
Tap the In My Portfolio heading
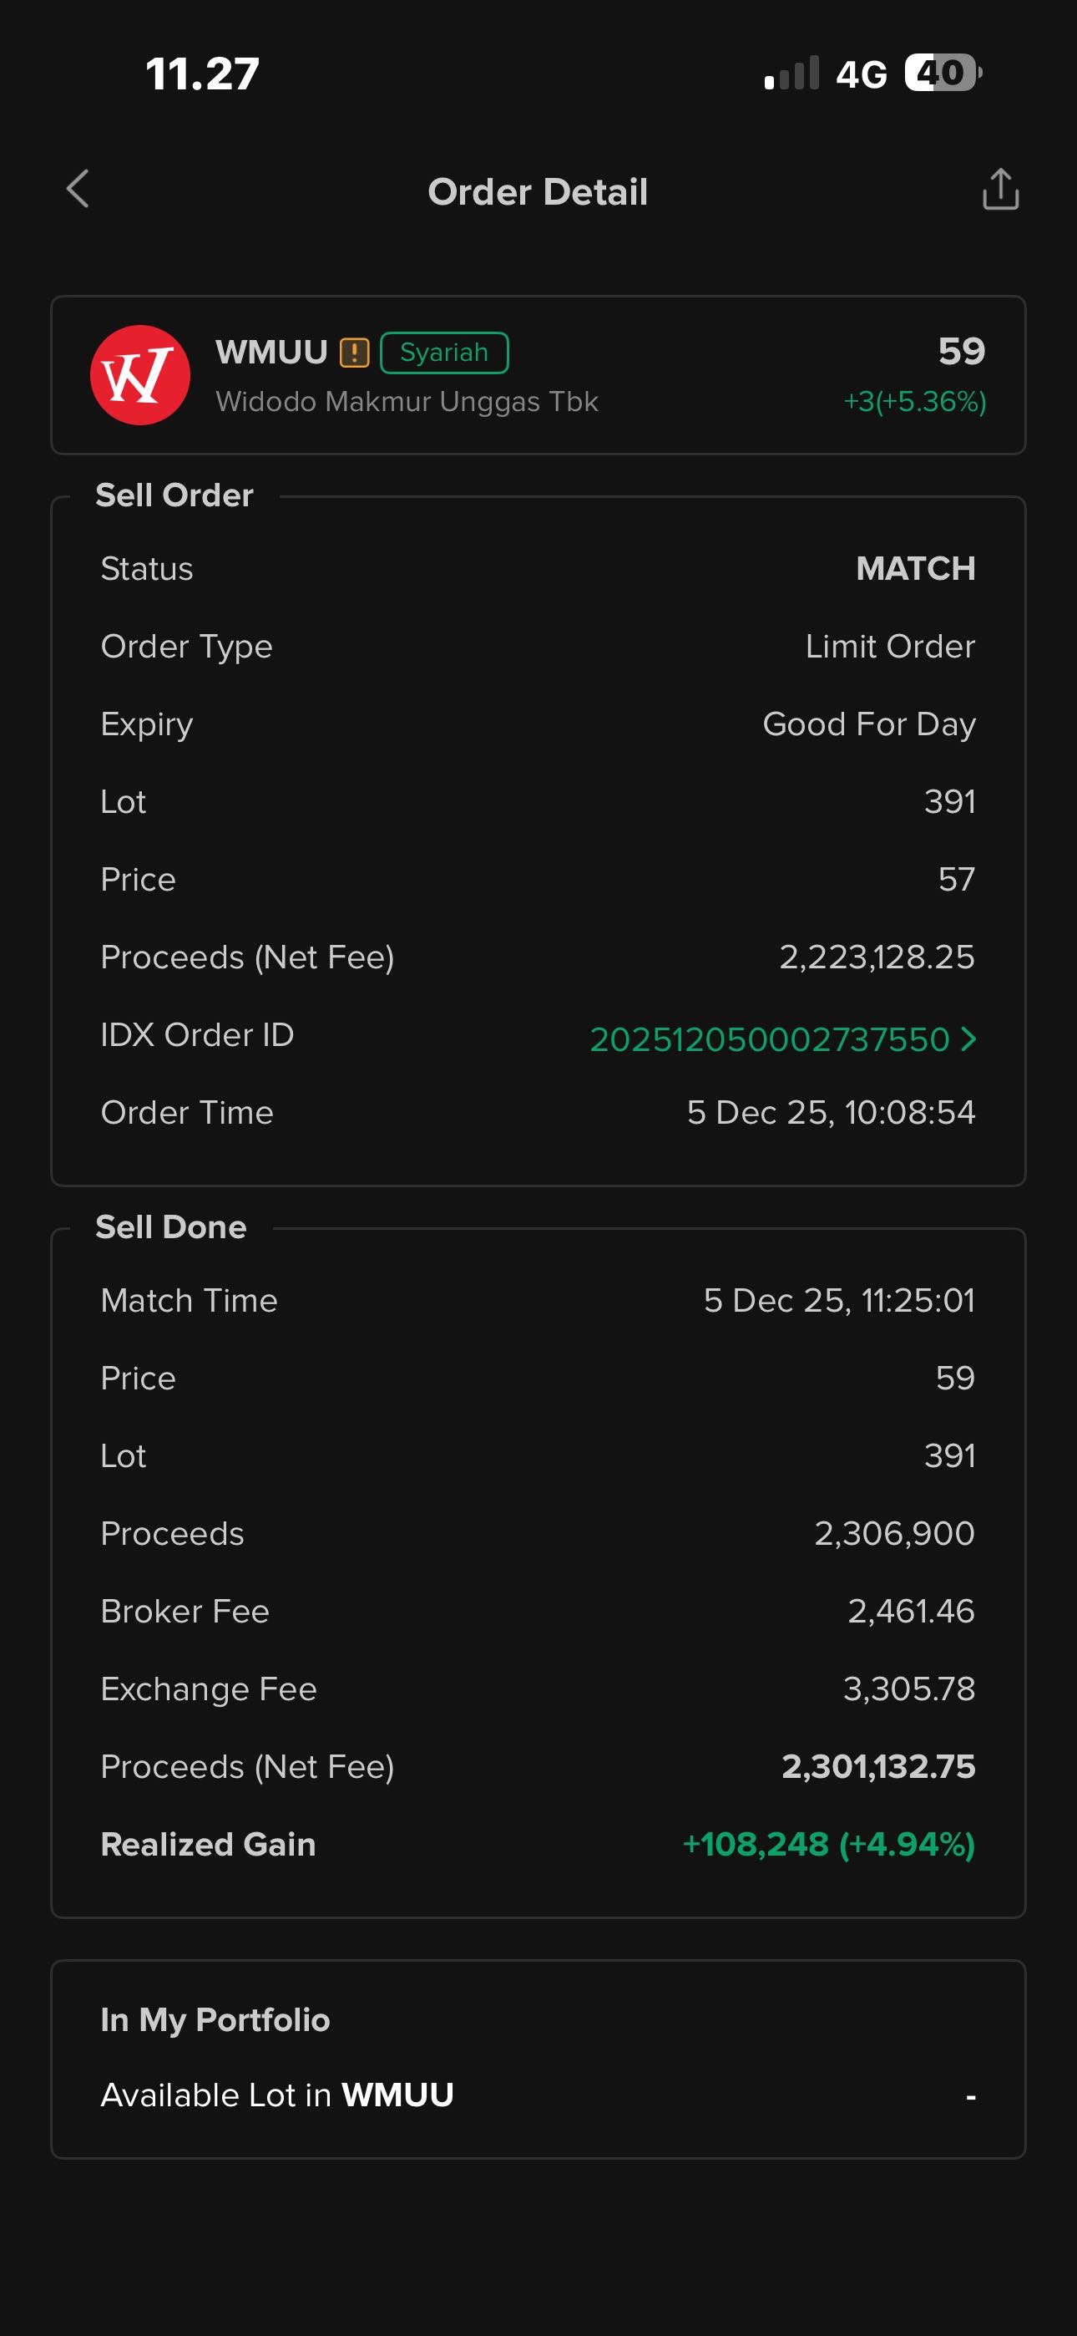pos(215,2019)
